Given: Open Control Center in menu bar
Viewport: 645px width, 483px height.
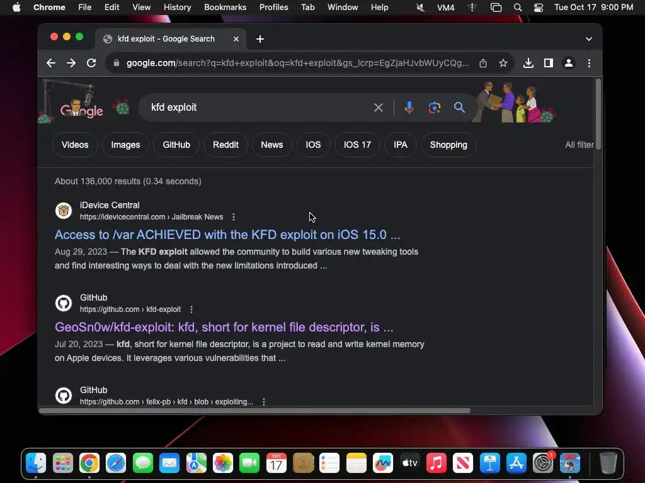Looking at the screenshot, I should pos(539,7).
